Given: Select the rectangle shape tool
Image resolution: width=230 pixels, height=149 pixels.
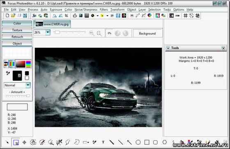Looking at the screenshot, I should [147, 142].
